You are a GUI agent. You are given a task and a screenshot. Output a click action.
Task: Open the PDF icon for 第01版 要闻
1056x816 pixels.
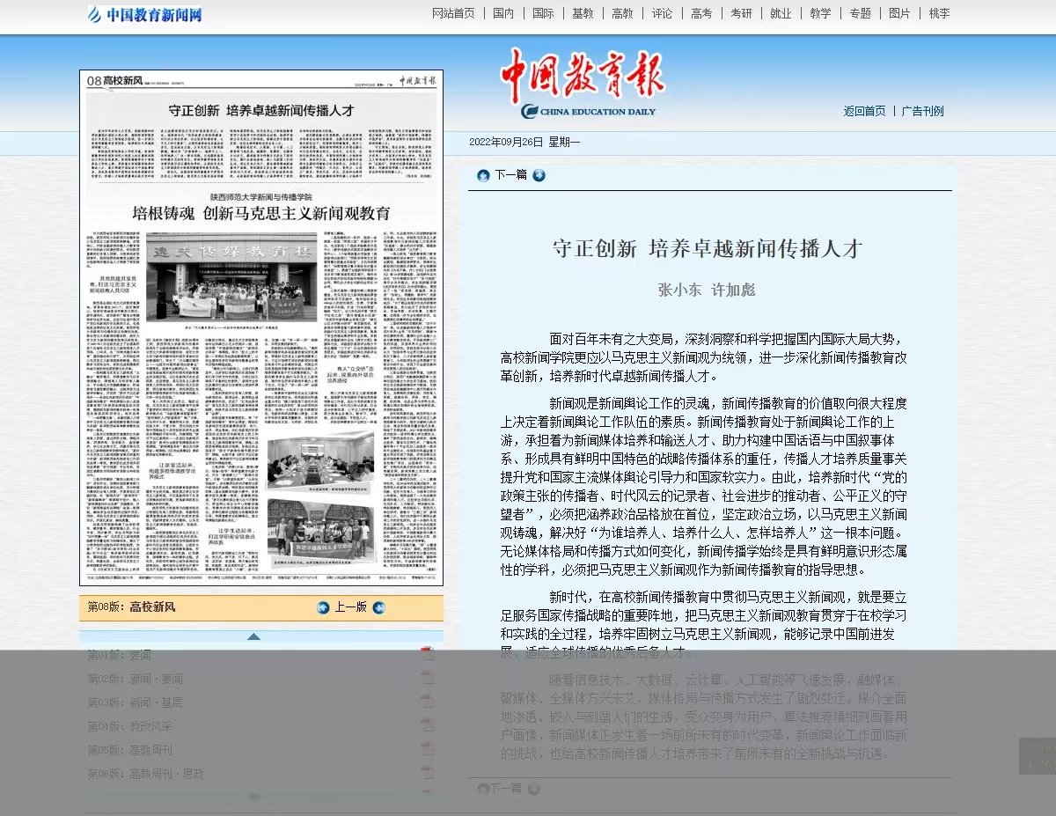[x=428, y=654]
